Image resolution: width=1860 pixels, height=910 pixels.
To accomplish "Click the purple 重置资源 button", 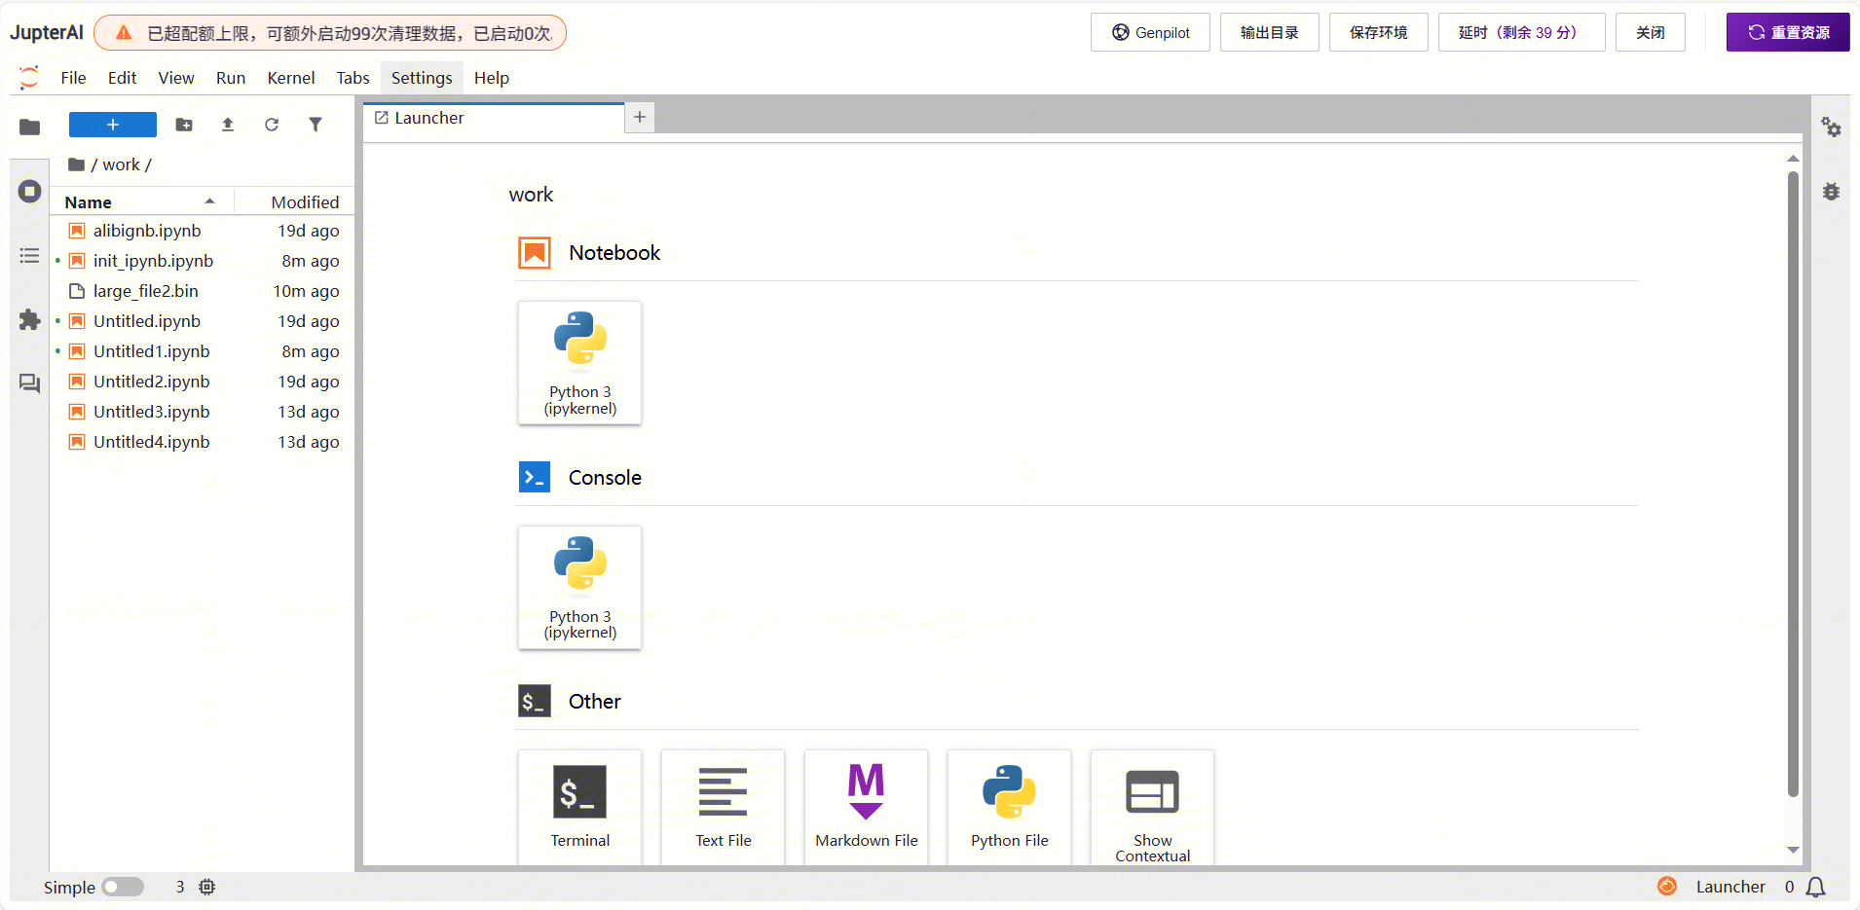I will pos(1788,32).
